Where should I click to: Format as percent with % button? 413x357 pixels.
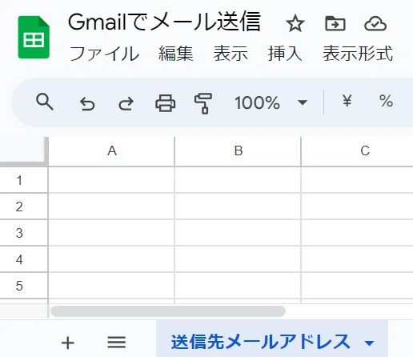click(x=386, y=101)
